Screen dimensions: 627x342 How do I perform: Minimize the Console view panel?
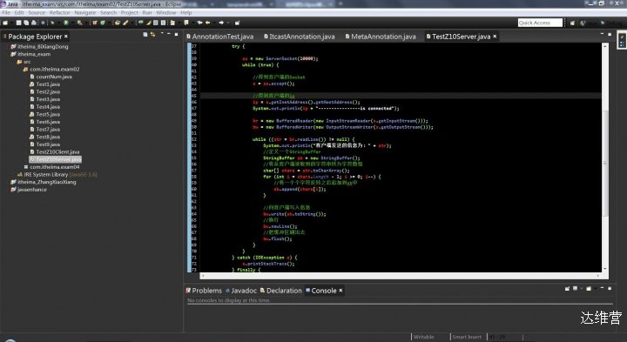(x=602, y=288)
